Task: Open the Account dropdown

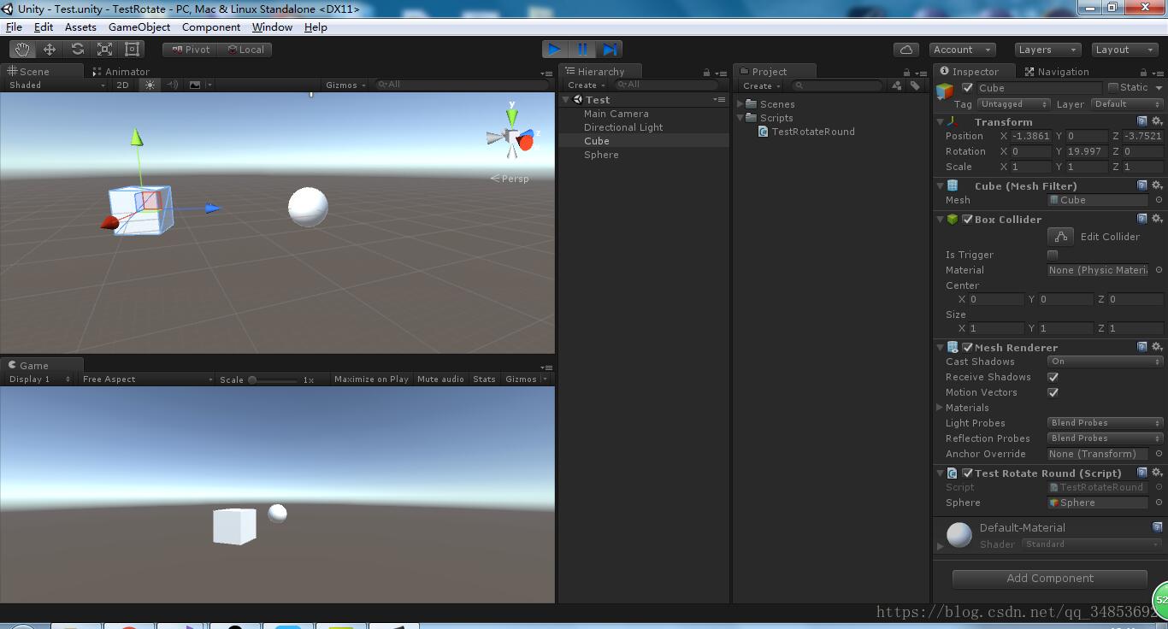Action: [x=962, y=50]
